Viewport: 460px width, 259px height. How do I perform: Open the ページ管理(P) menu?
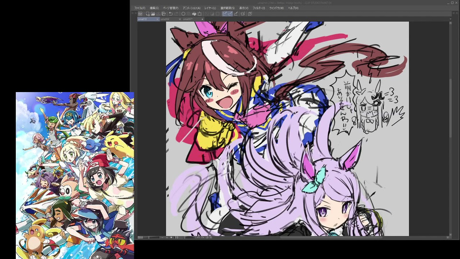coord(171,8)
